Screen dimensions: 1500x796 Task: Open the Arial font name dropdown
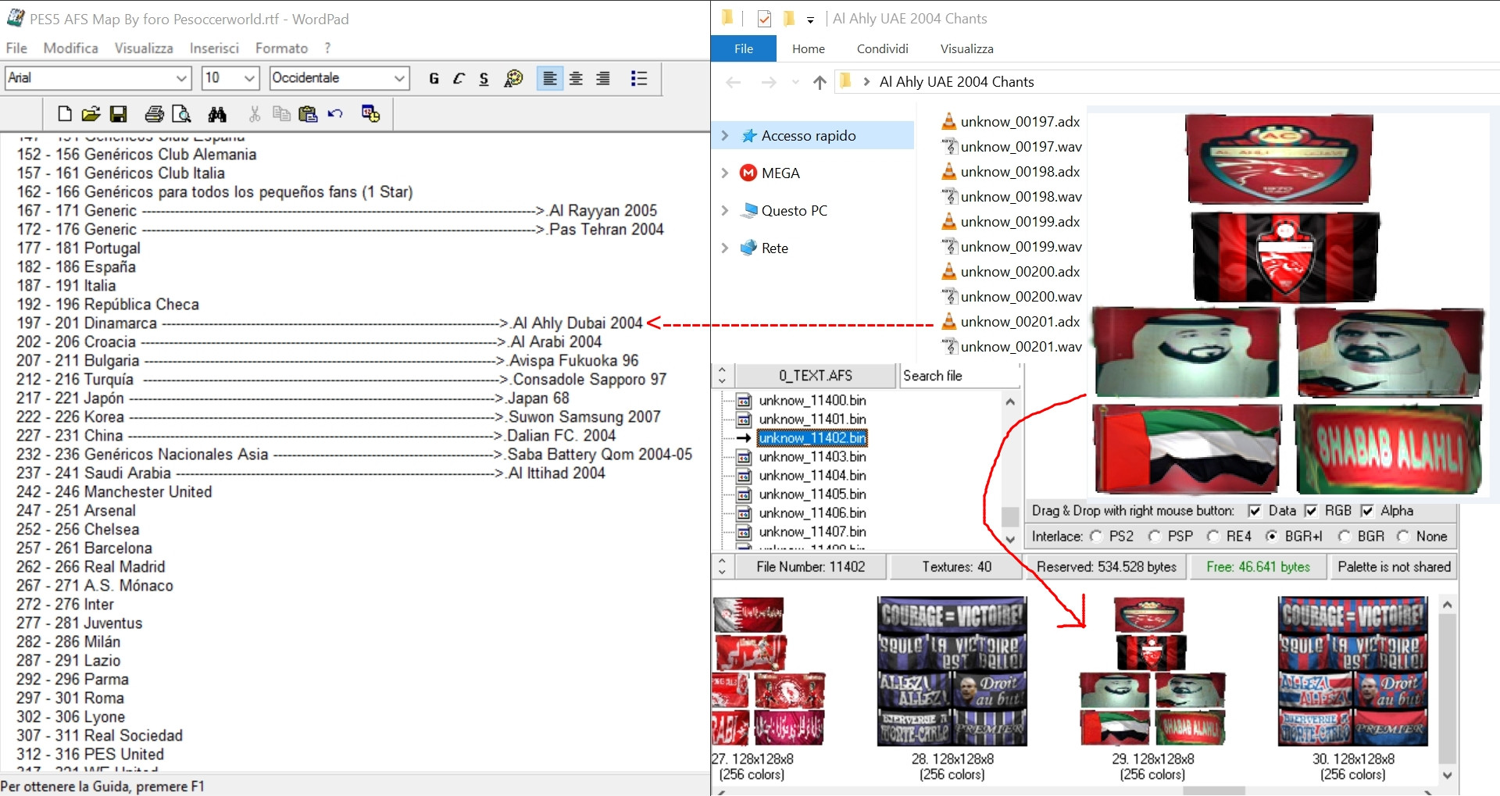(x=181, y=78)
